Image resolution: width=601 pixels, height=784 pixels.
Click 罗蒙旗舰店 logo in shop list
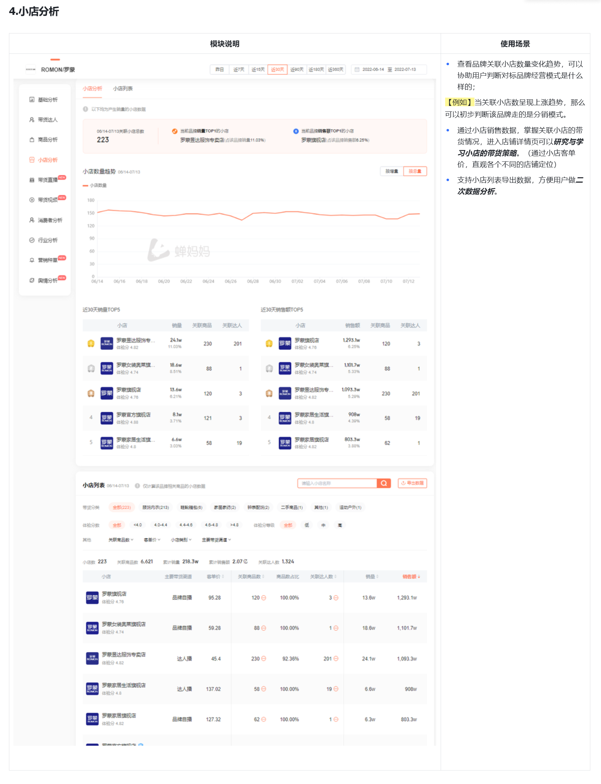[x=92, y=598]
